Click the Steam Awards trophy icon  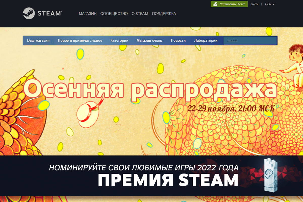270,175
